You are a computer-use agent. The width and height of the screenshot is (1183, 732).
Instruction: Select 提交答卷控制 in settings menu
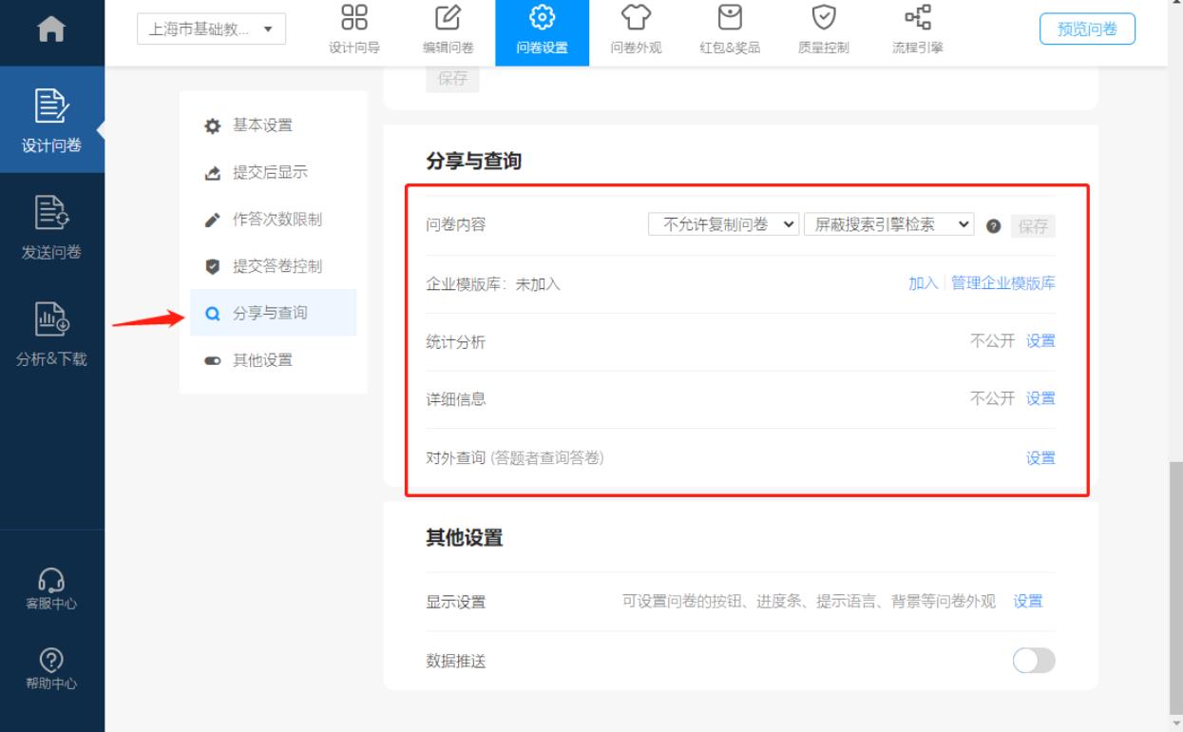(x=277, y=266)
